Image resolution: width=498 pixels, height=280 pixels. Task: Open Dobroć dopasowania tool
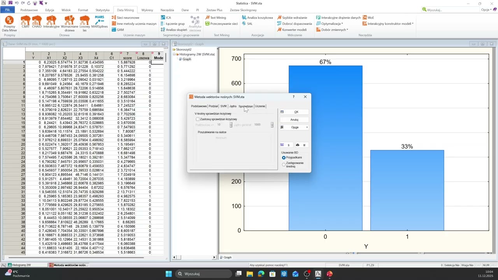point(295,24)
